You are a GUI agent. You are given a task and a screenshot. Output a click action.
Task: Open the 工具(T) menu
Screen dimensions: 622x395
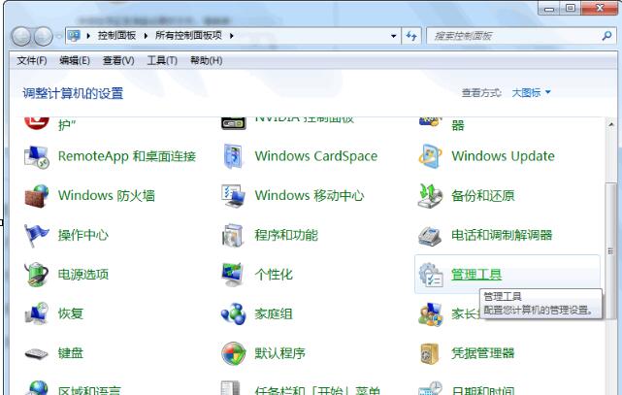(162, 61)
